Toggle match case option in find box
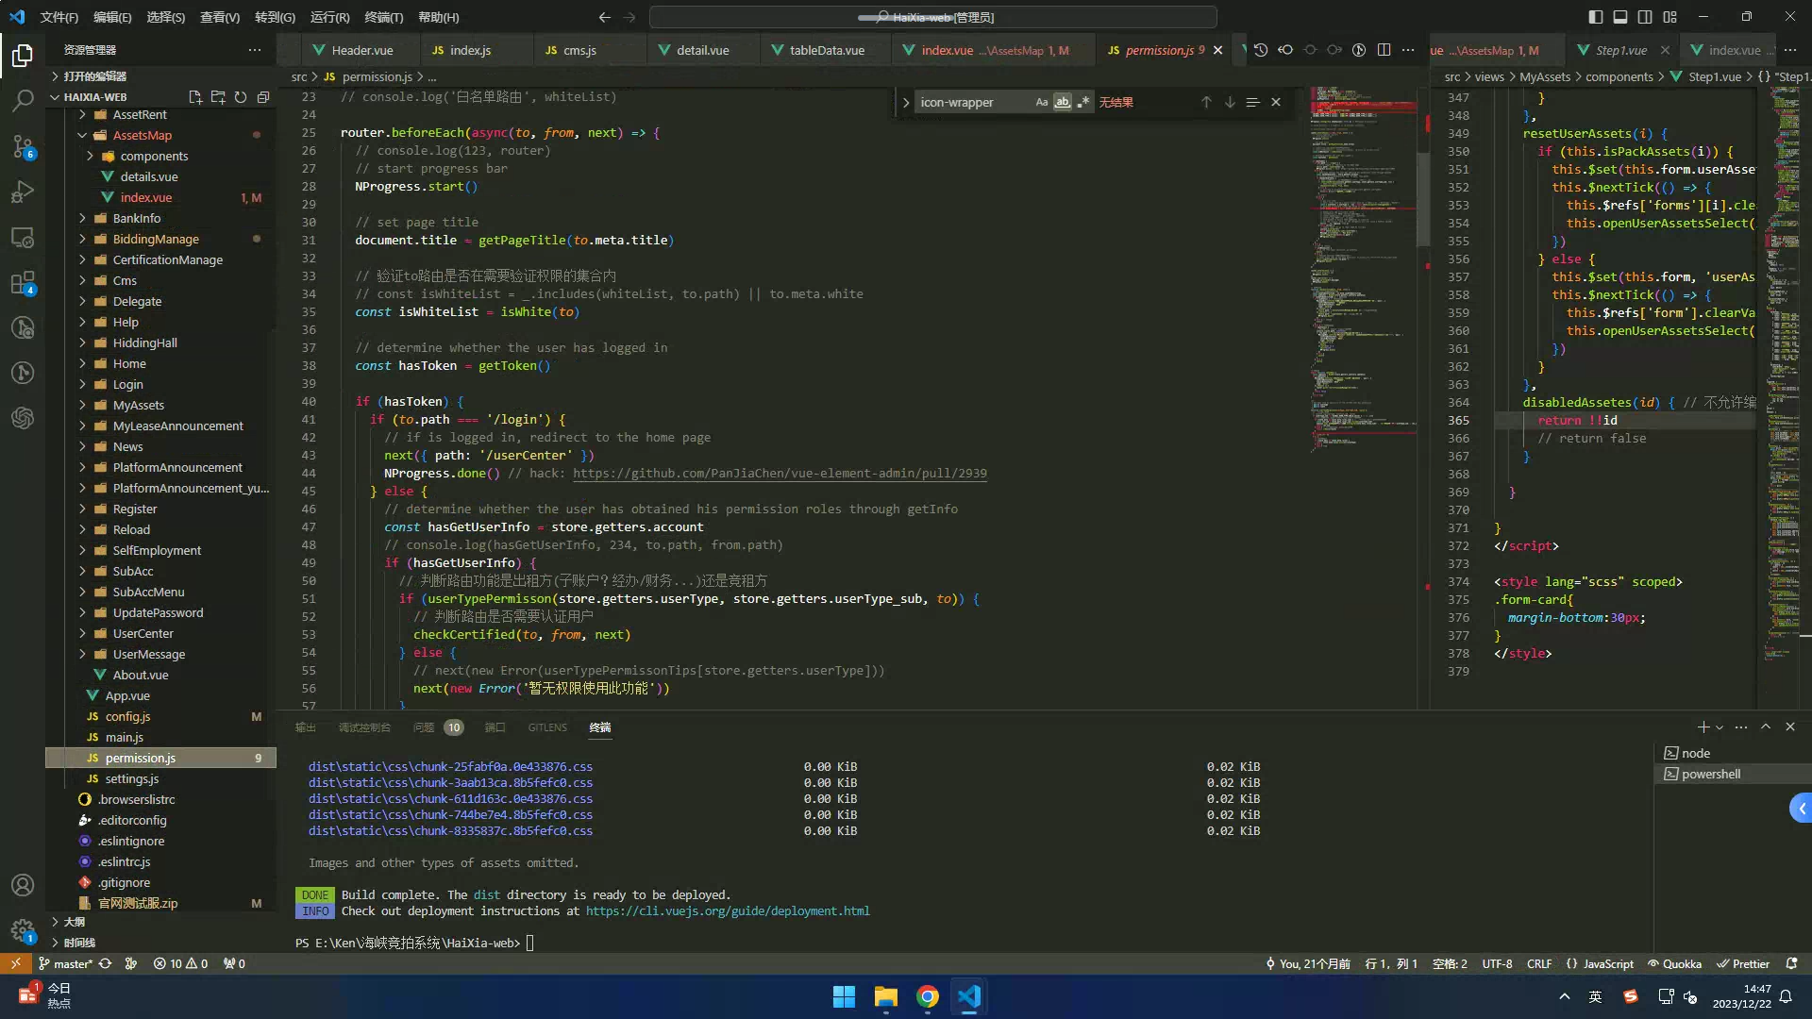Image resolution: width=1812 pixels, height=1019 pixels. click(x=1042, y=102)
